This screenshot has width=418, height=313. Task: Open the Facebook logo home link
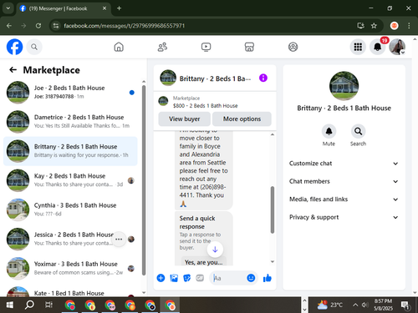pyautogui.click(x=14, y=47)
